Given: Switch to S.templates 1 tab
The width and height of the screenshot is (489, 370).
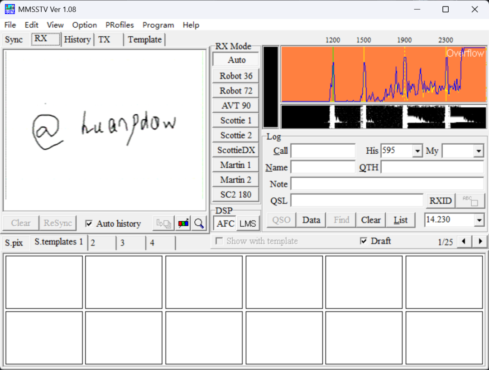Looking at the screenshot, I should [58, 242].
